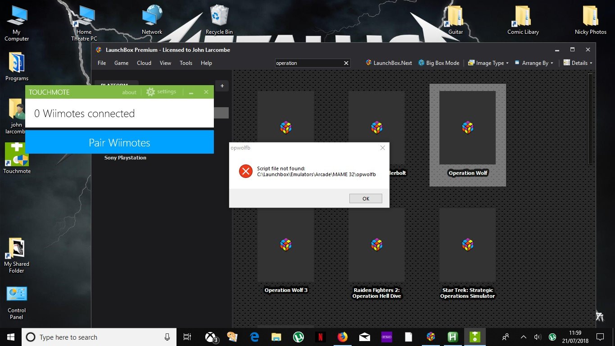
Task: Open Control Panel desktop icon
Action: [17, 303]
